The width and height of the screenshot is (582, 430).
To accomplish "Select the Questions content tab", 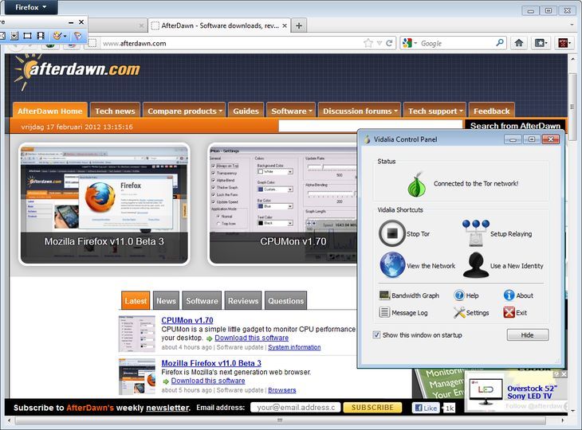I will click(x=285, y=301).
